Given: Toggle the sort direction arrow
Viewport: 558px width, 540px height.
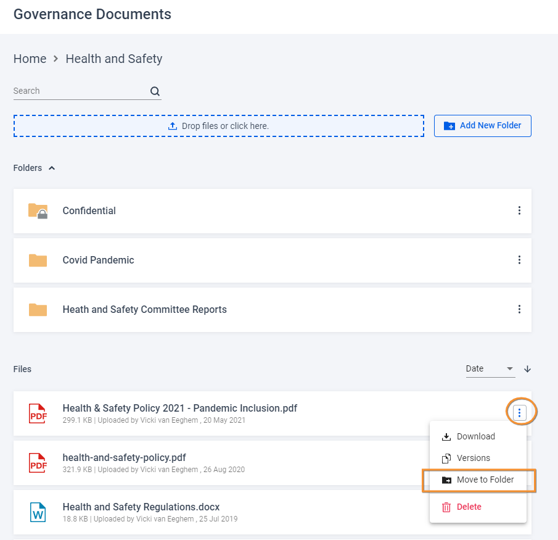Looking at the screenshot, I should click(x=527, y=369).
